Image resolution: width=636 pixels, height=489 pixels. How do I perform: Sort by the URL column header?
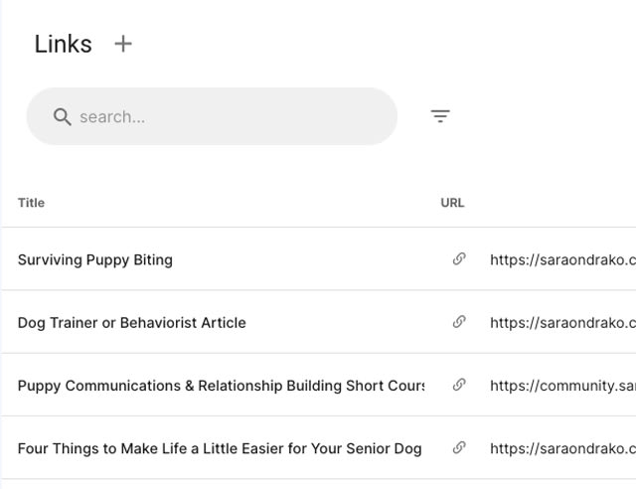452,203
